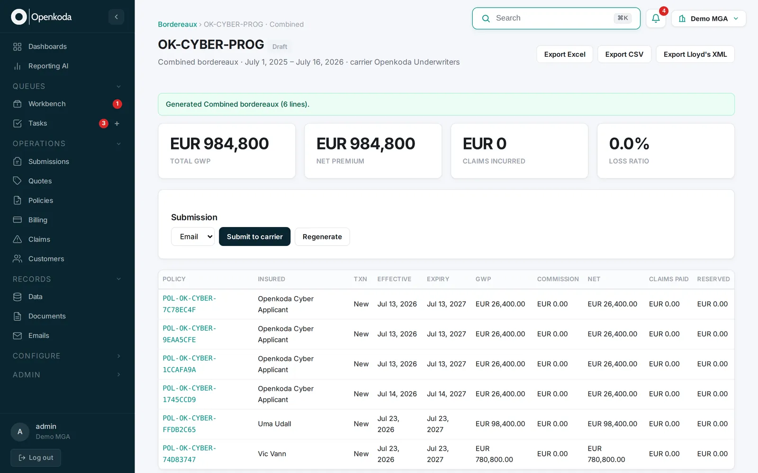Export Lloyd's XML file
The width and height of the screenshot is (758, 473).
(x=695, y=54)
